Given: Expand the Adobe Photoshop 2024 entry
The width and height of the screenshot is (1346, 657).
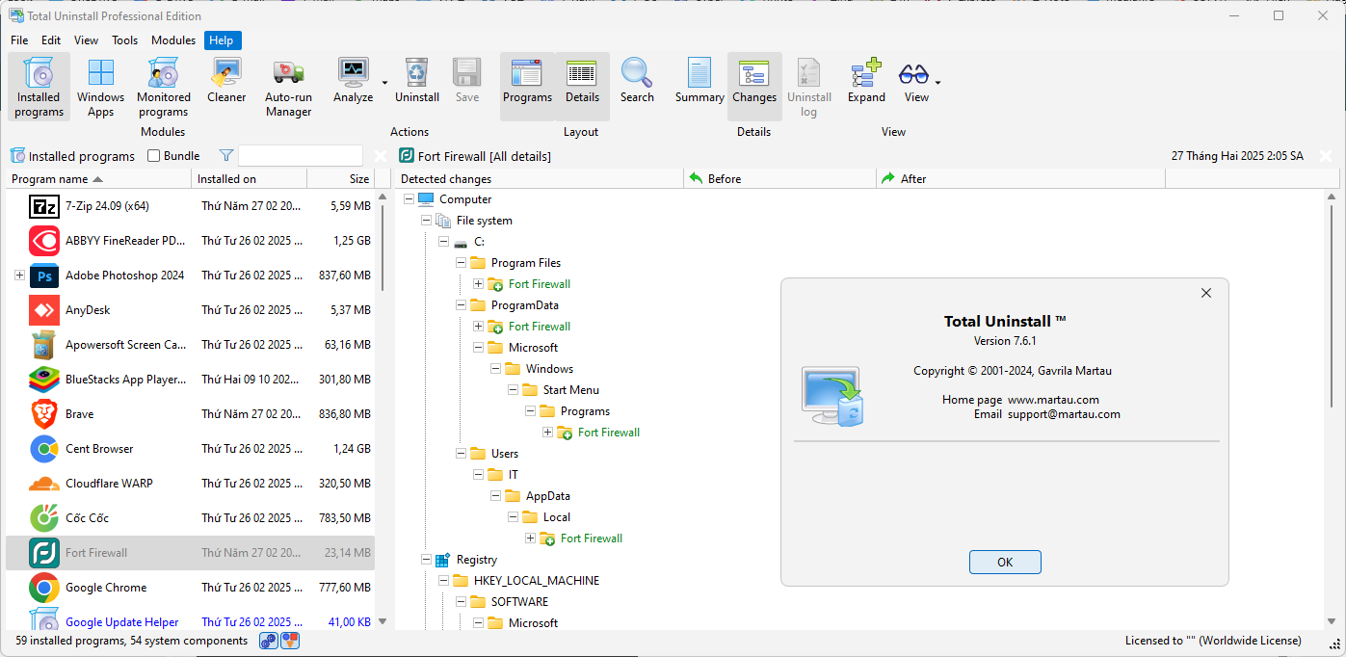Looking at the screenshot, I should [19, 276].
